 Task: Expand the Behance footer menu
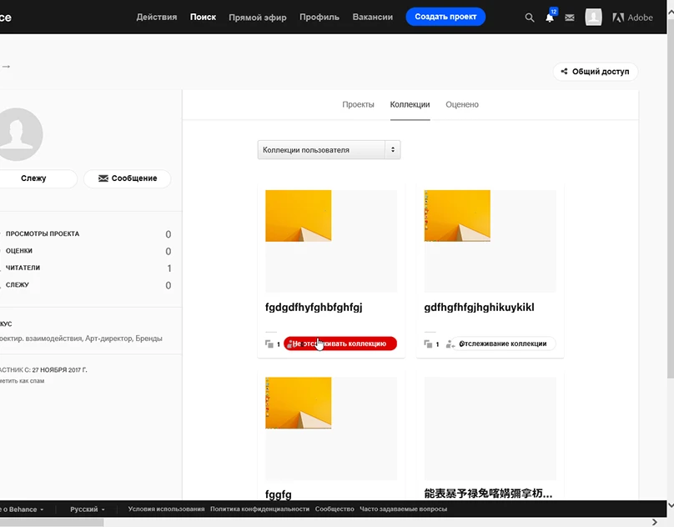click(x=24, y=509)
